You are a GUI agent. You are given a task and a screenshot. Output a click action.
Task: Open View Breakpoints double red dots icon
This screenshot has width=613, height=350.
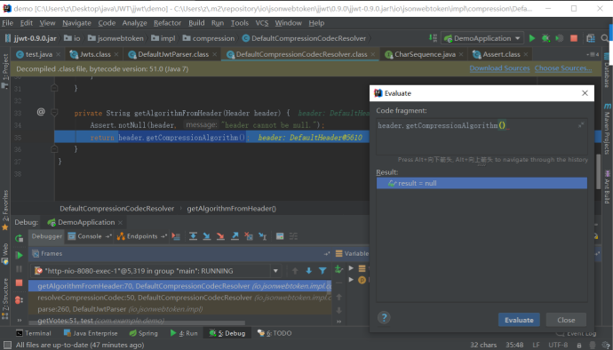pos(19,300)
